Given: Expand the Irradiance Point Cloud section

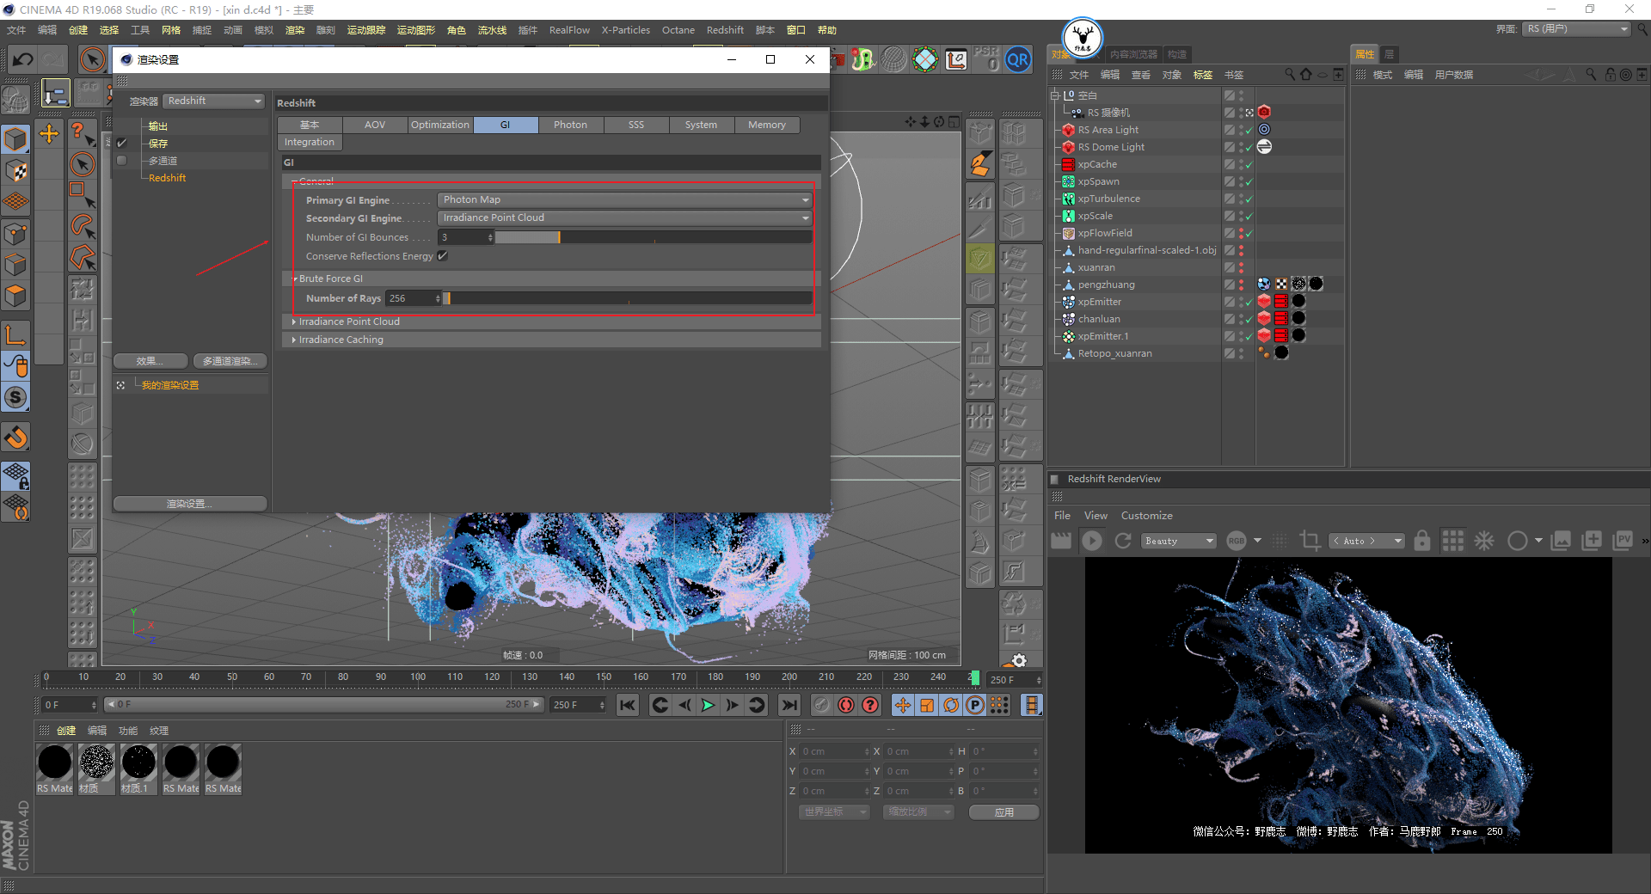Looking at the screenshot, I should [x=347, y=321].
